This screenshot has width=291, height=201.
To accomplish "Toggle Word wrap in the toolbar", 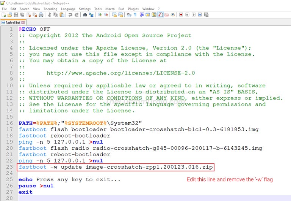I will click(x=129, y=15).
